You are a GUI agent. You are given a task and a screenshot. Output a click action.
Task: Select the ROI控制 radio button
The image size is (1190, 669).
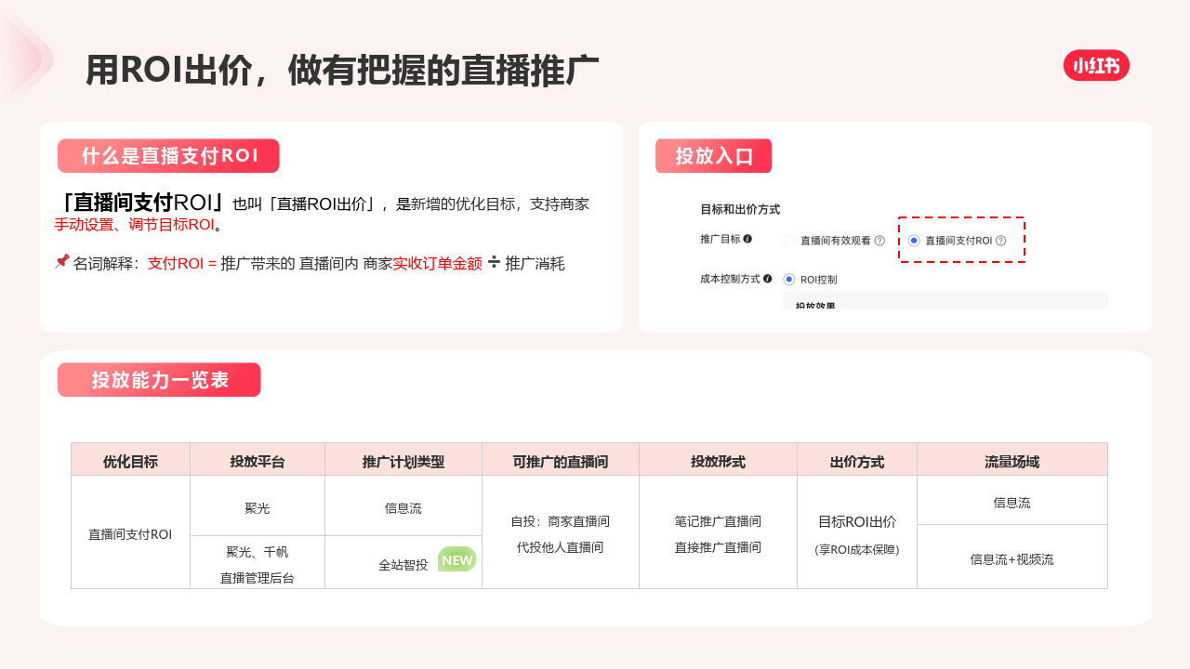(x=789, y=279)
